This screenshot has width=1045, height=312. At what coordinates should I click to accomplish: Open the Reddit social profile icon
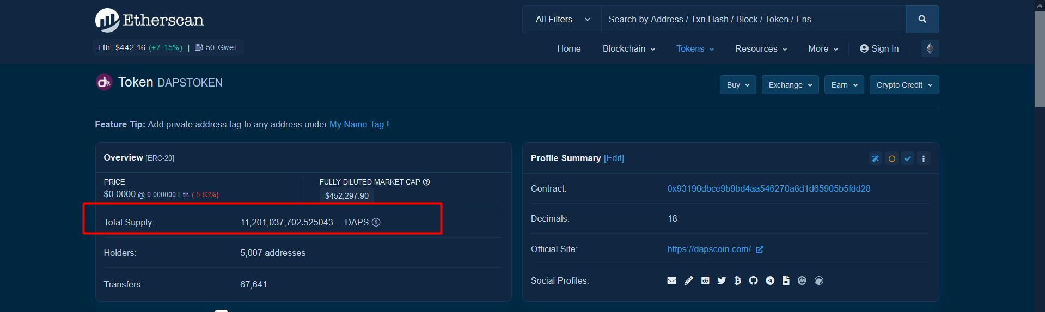[705, 280]
